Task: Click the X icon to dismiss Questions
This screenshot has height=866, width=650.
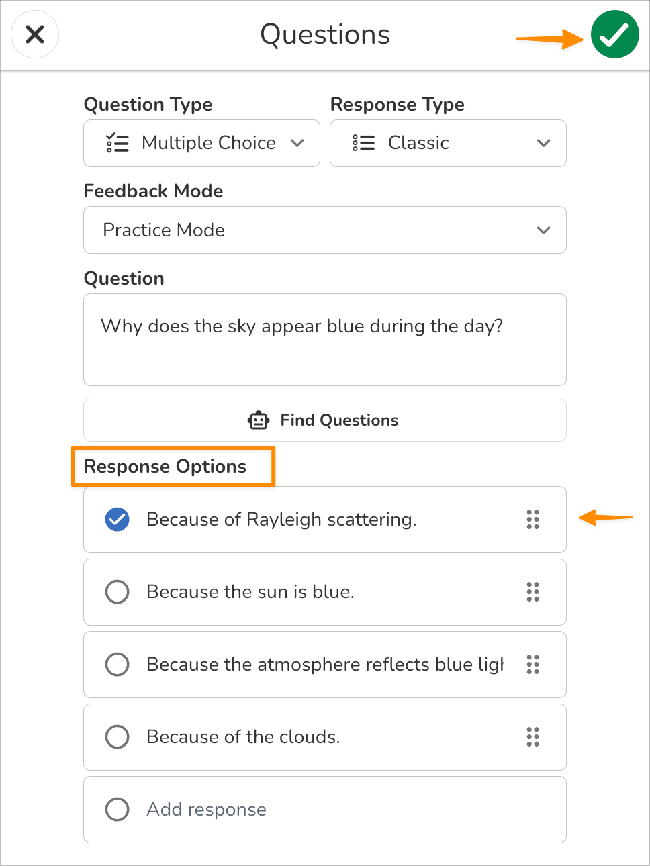Action: point(35,34)
